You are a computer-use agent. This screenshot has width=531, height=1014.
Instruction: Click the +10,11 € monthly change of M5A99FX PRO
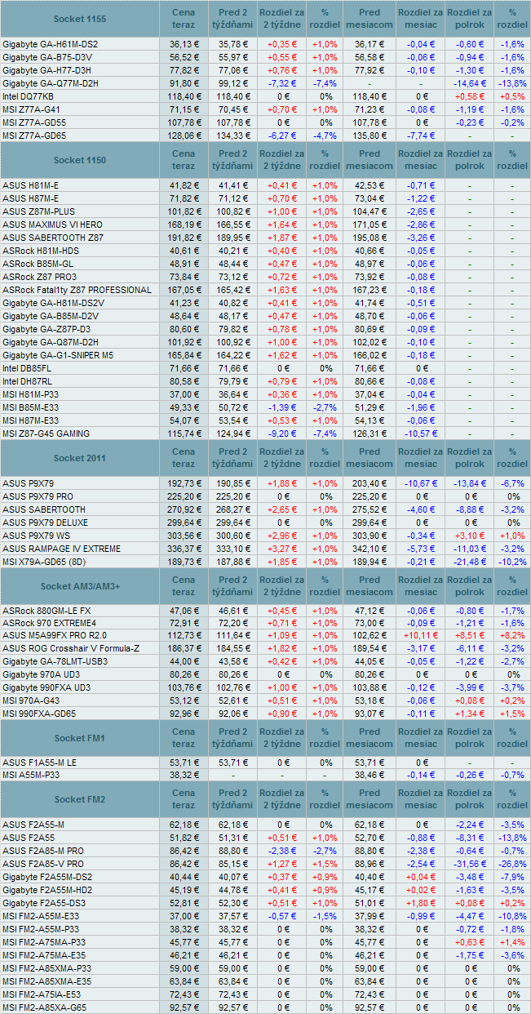point(421,635)
